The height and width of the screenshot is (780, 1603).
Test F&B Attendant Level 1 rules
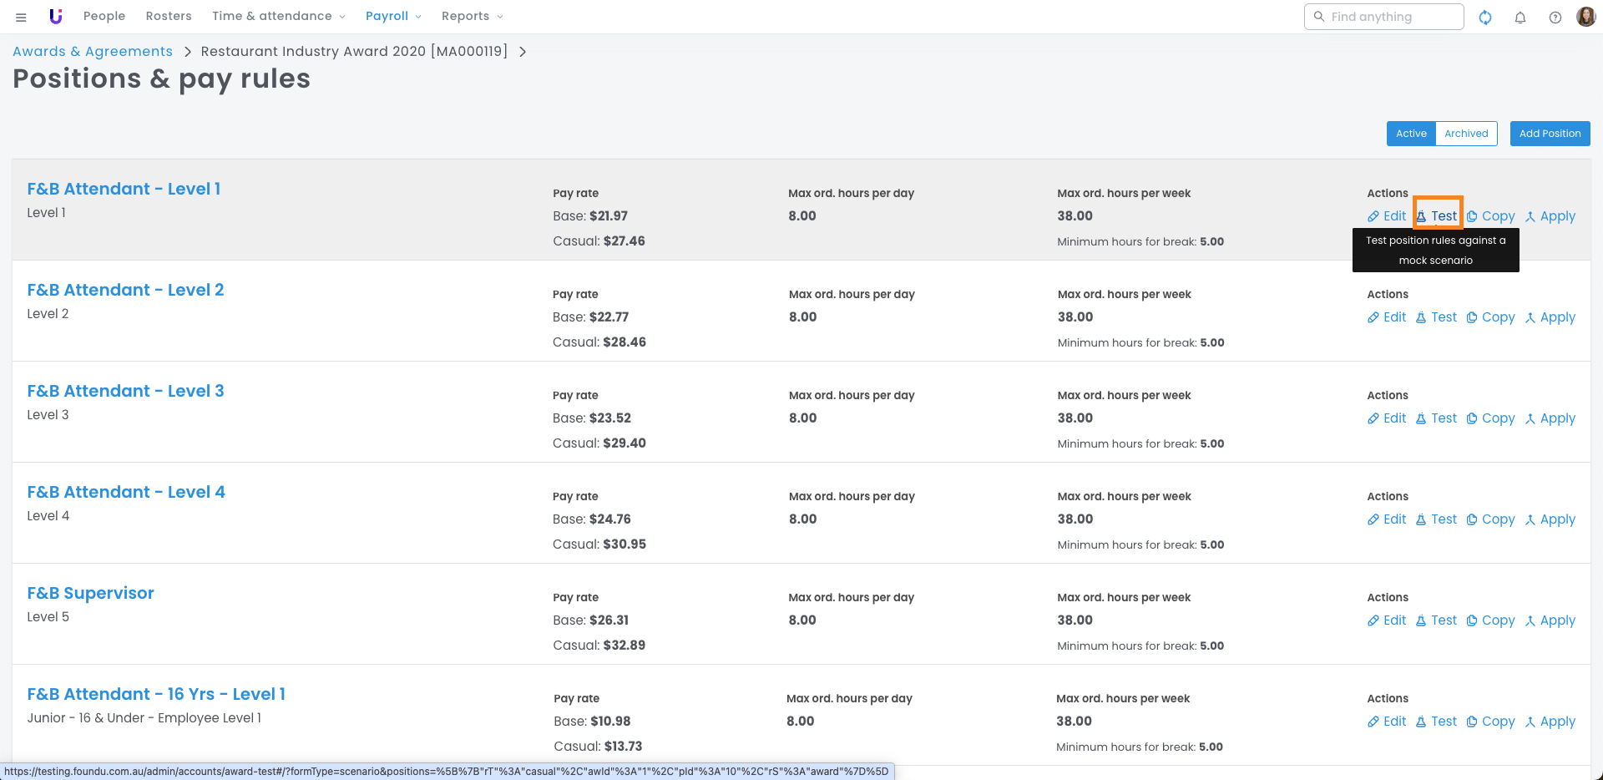click(1437, 216)
